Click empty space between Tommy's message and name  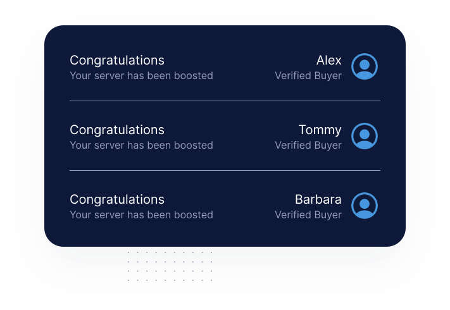click(244, 137)
